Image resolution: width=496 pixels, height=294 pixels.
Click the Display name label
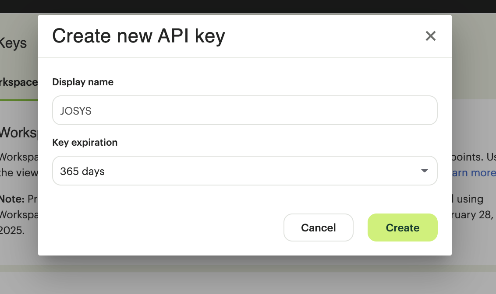pos(83,82)
